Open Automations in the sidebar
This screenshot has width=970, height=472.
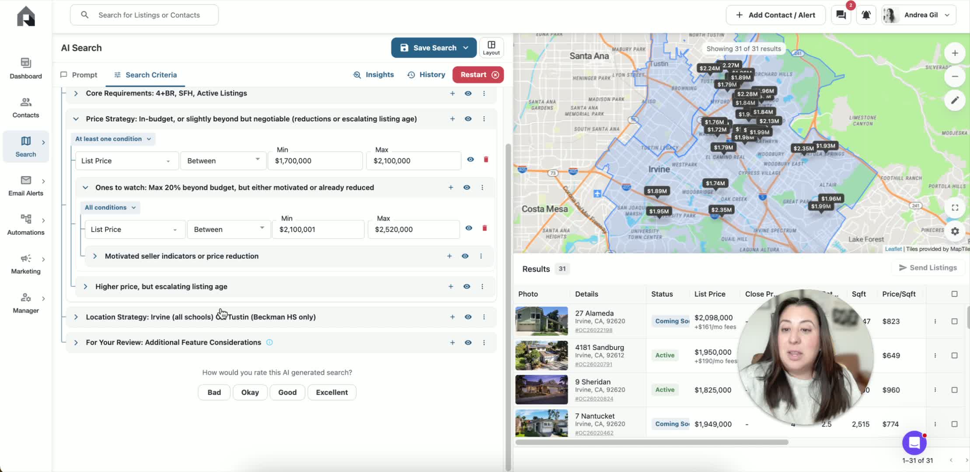[x=26, y=225]
